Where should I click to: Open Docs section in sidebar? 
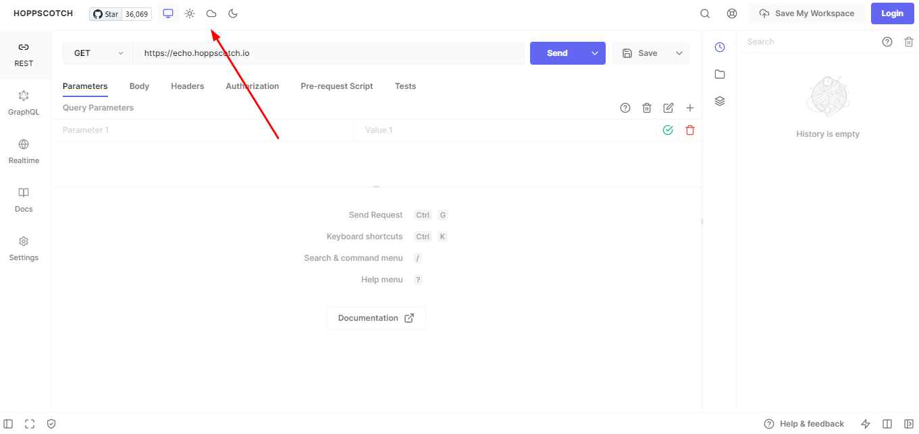coord(24,200)
